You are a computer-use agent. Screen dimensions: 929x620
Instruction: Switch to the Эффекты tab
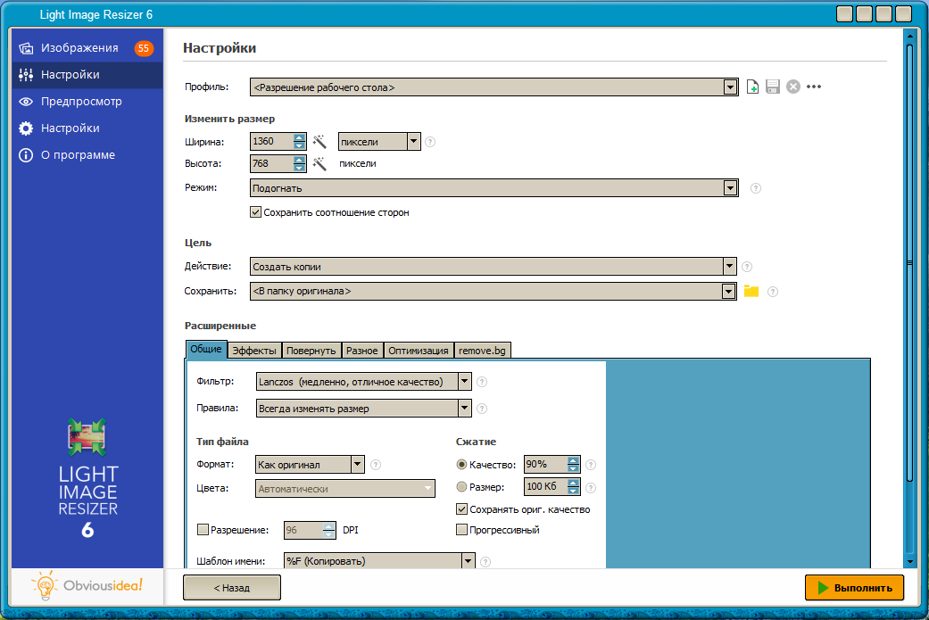coord(254,351)
